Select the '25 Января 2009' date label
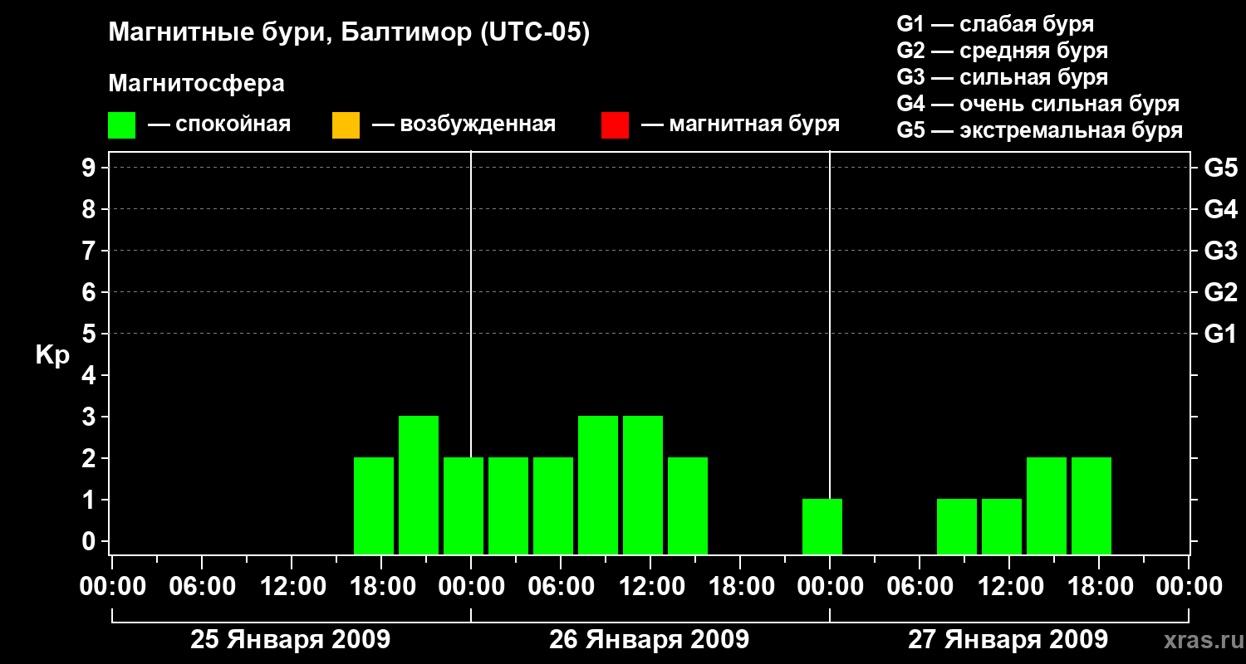Image resolution: width=1246 pixels, height=664 pixels. pos(291,640)
